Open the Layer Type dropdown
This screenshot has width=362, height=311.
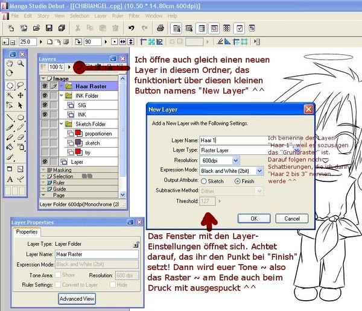(x=296, y=151)
